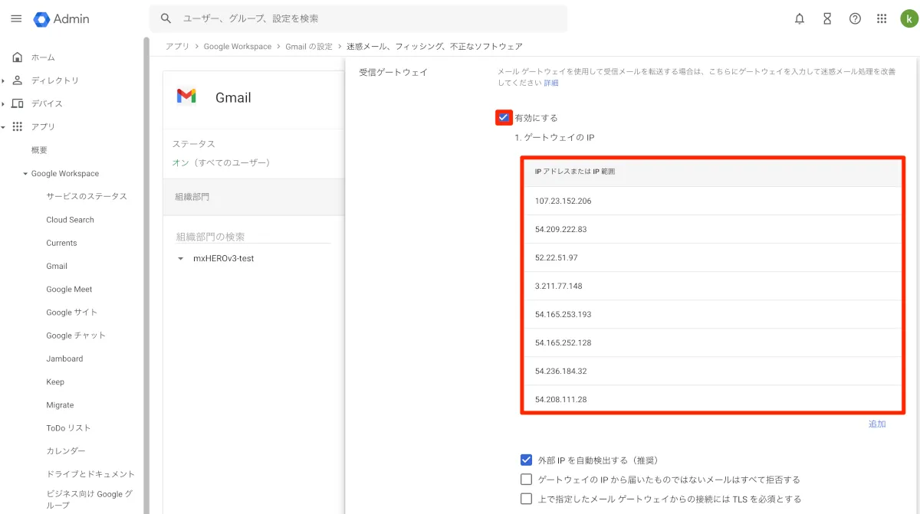Select IP row 52.22.51.97

click(x=712, y=257)
